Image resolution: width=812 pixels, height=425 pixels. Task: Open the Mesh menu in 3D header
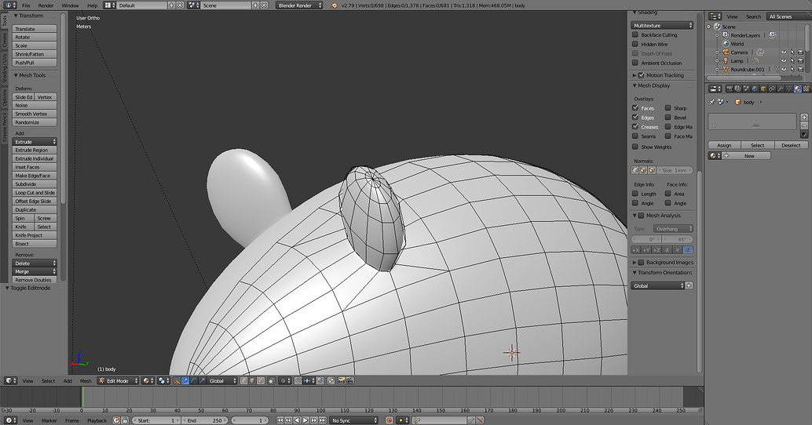point(86,381)
